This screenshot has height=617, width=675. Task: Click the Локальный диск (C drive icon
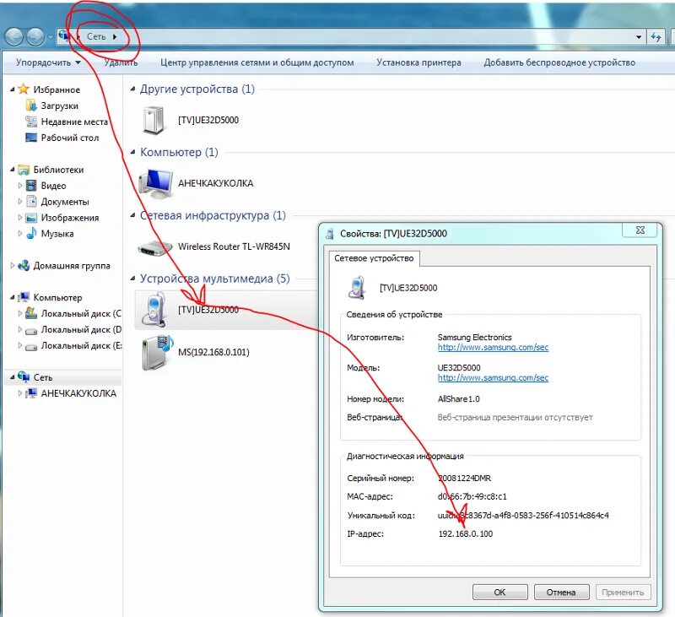click(x=31, y=313)
